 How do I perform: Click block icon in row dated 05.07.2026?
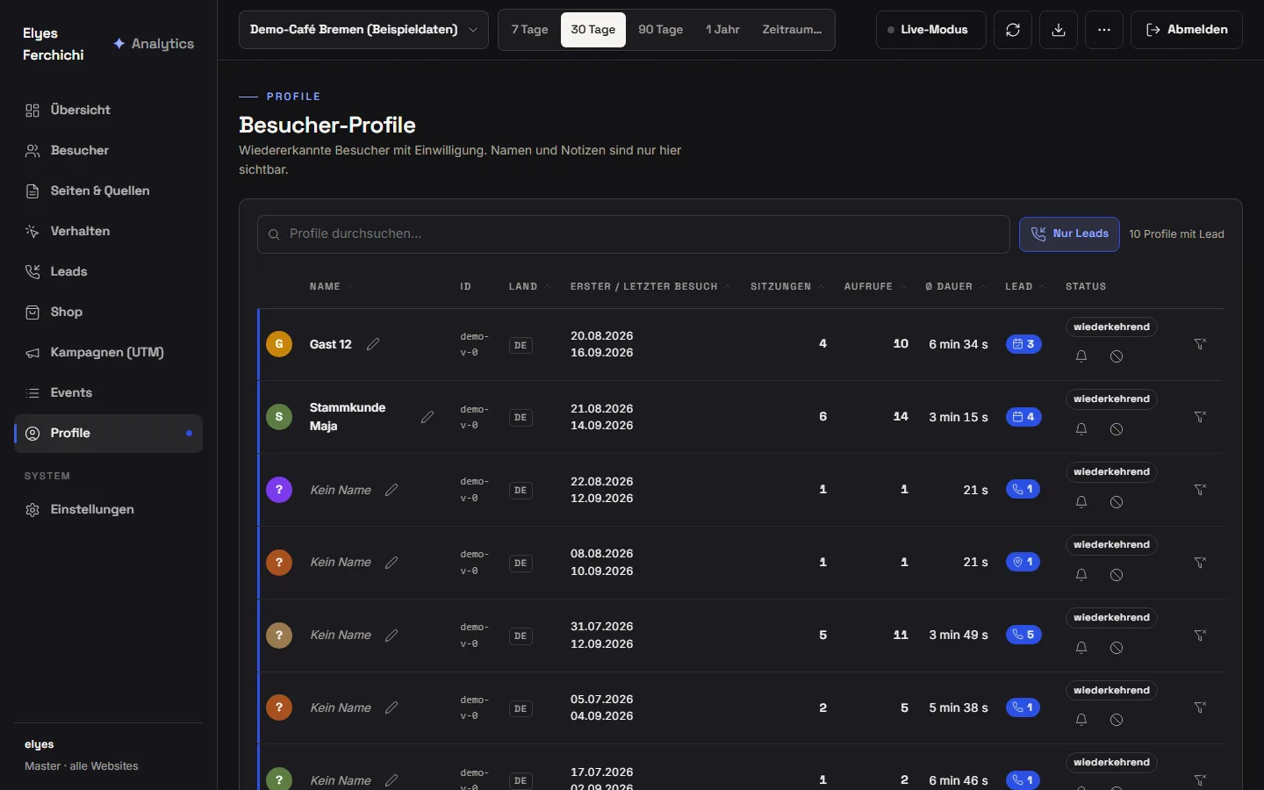pyautogui.click(x=1117, y=720)
